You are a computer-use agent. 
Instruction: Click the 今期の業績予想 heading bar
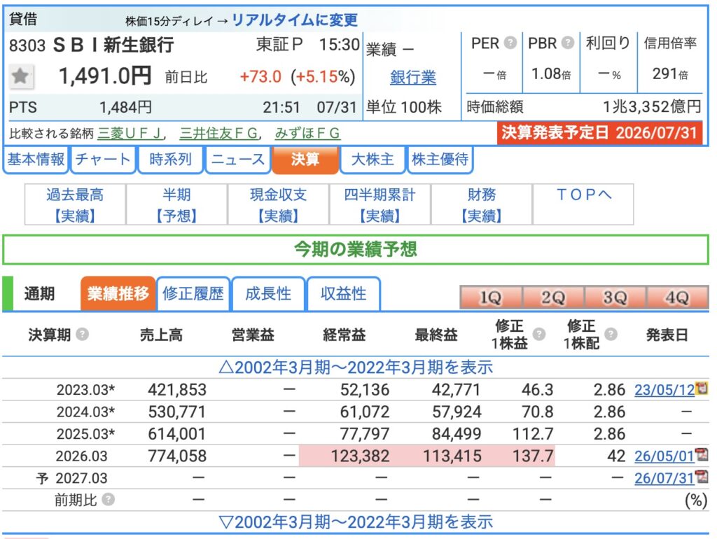pos(356,250)
